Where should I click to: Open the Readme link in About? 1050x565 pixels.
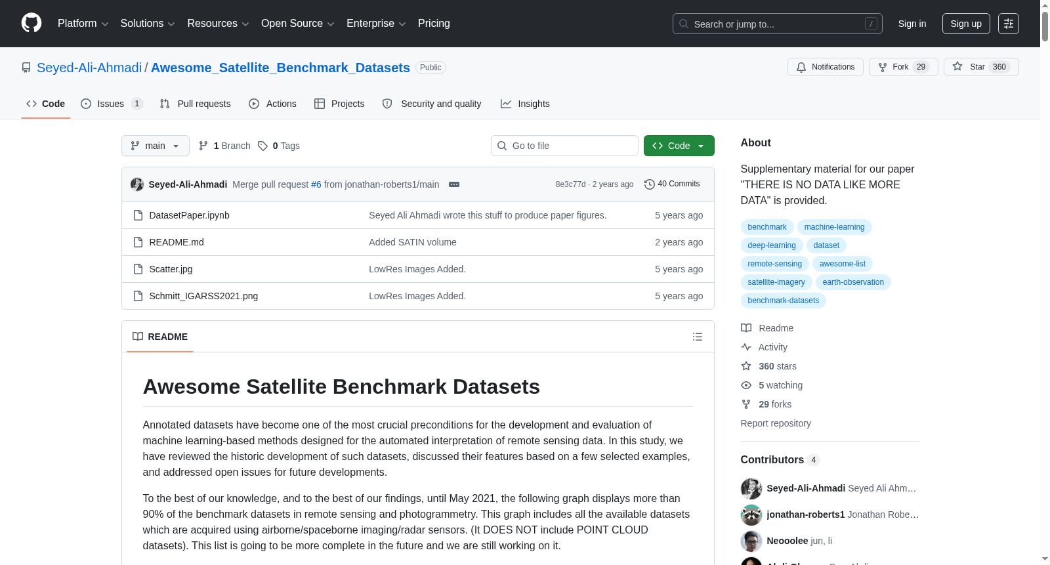pos(767,328)
